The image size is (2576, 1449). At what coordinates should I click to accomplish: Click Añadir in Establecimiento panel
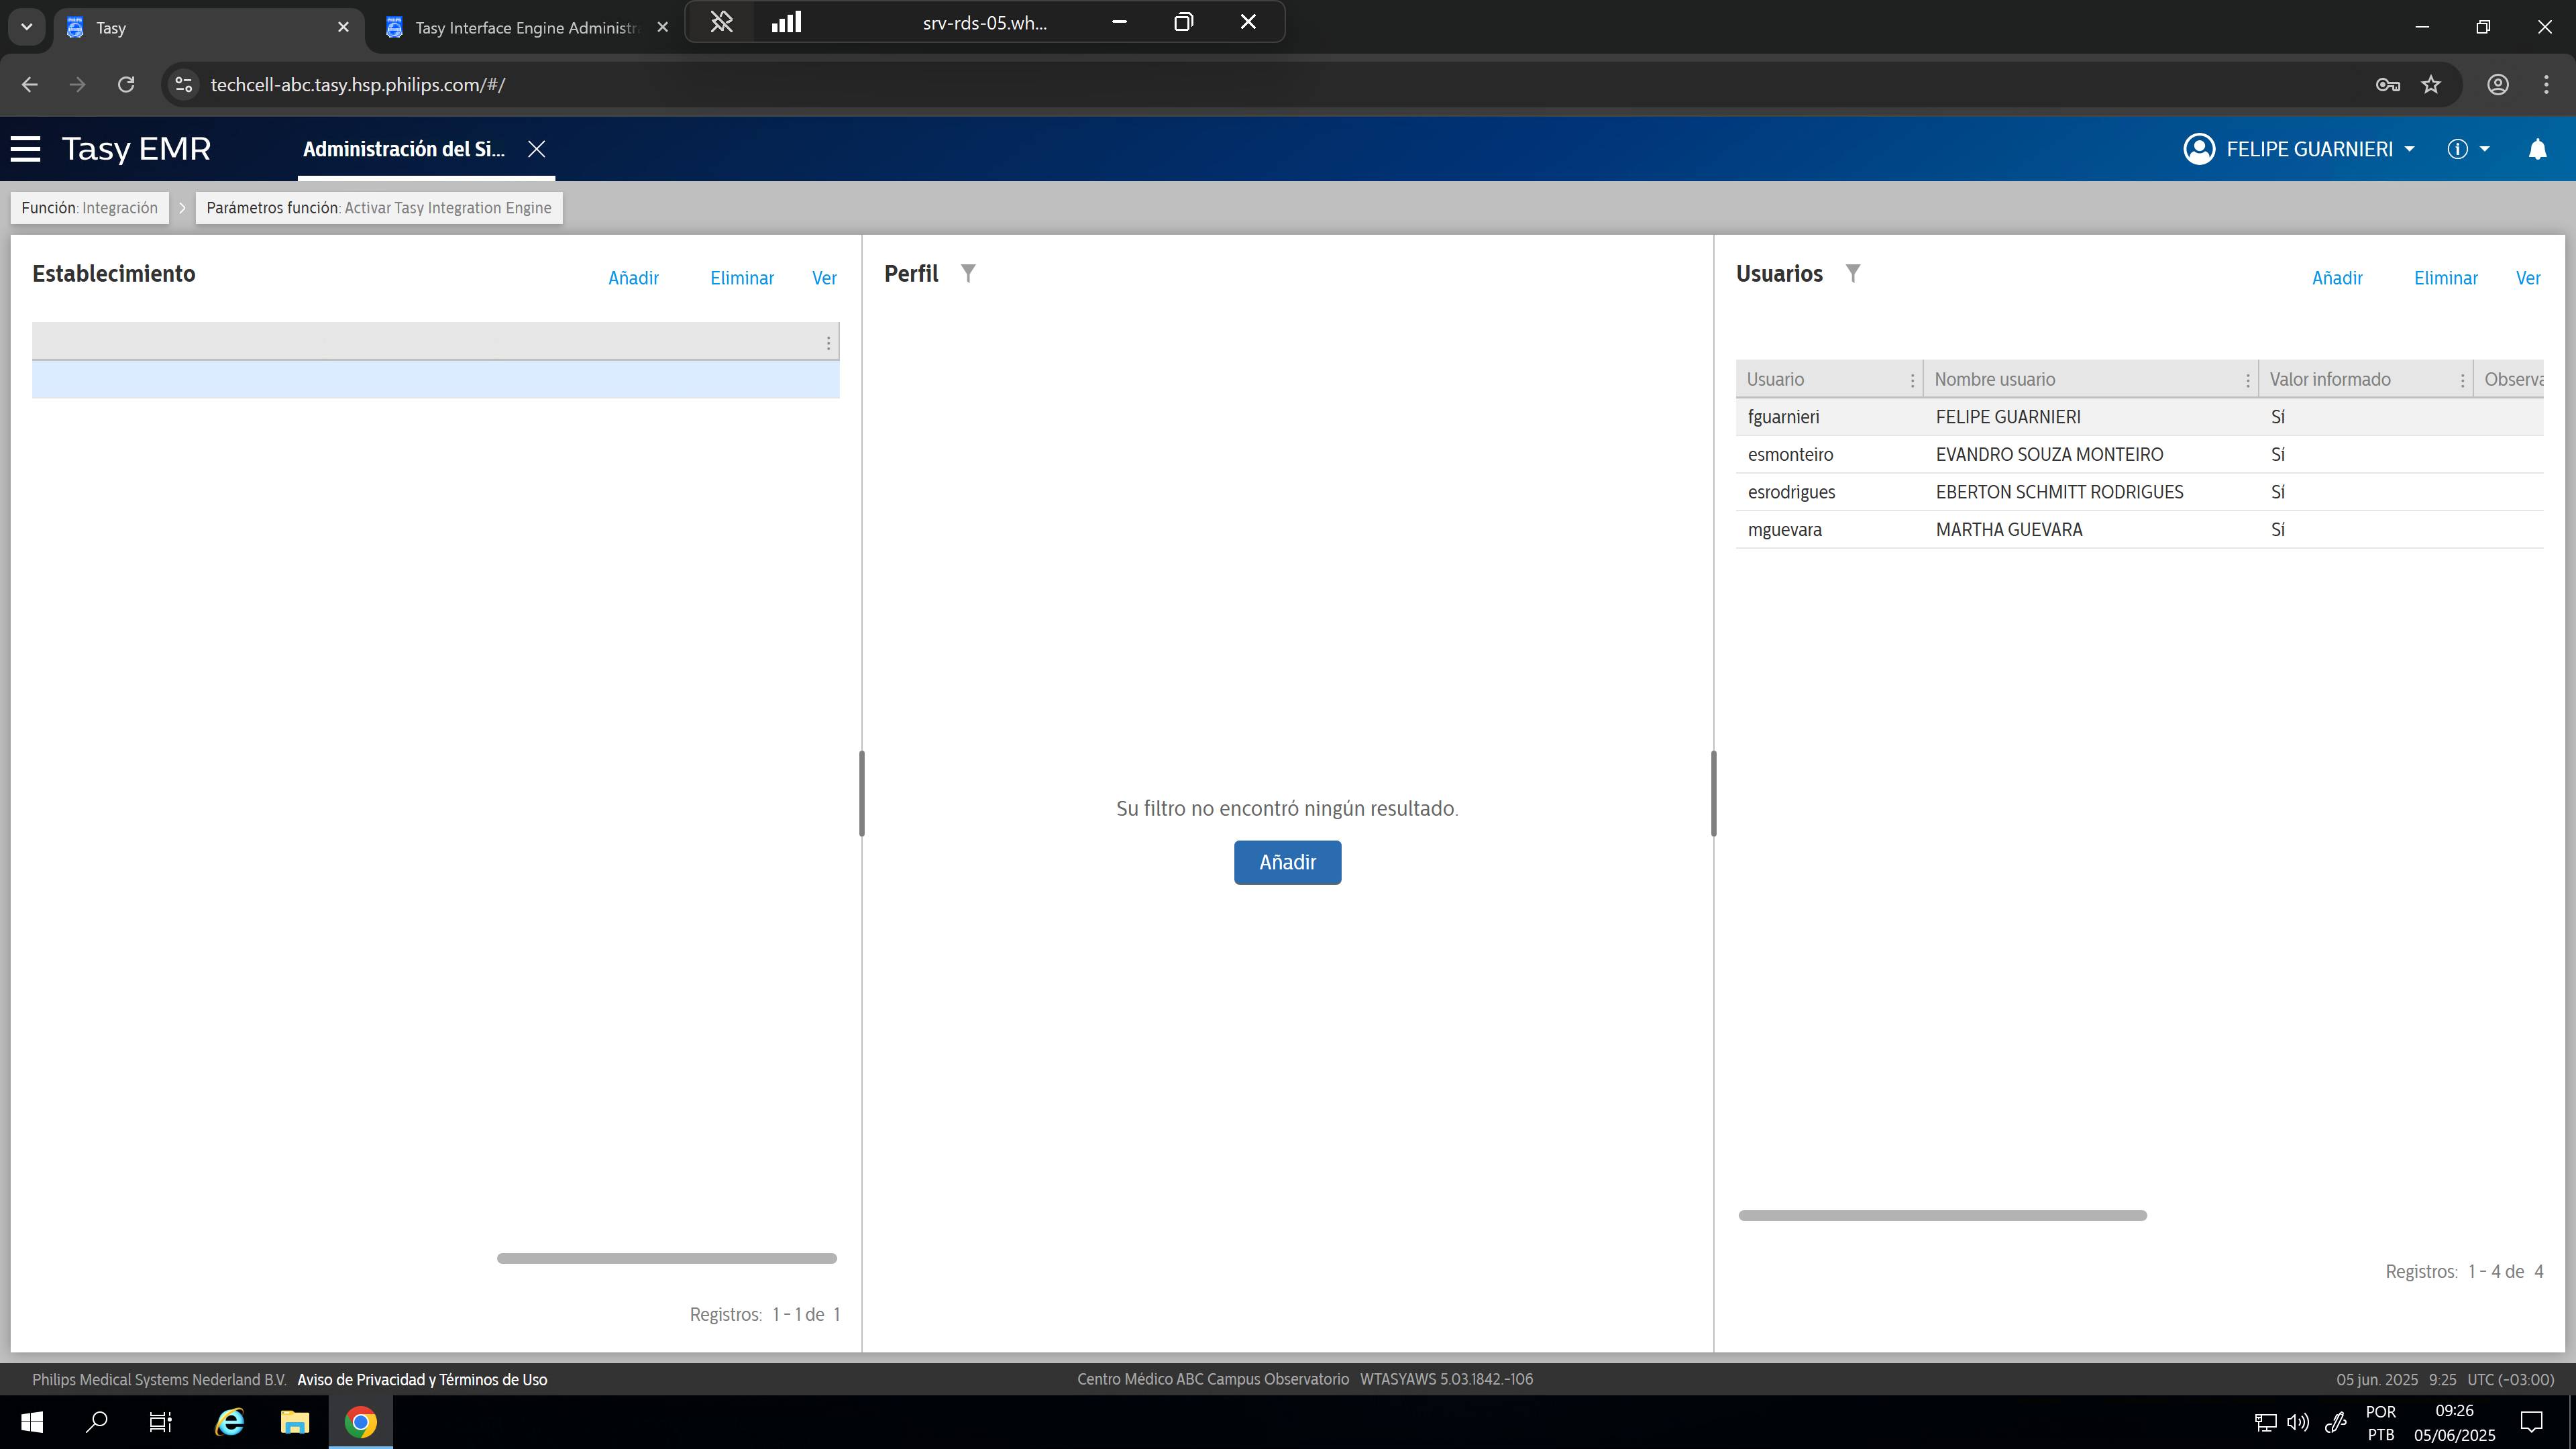coord(633,278)
